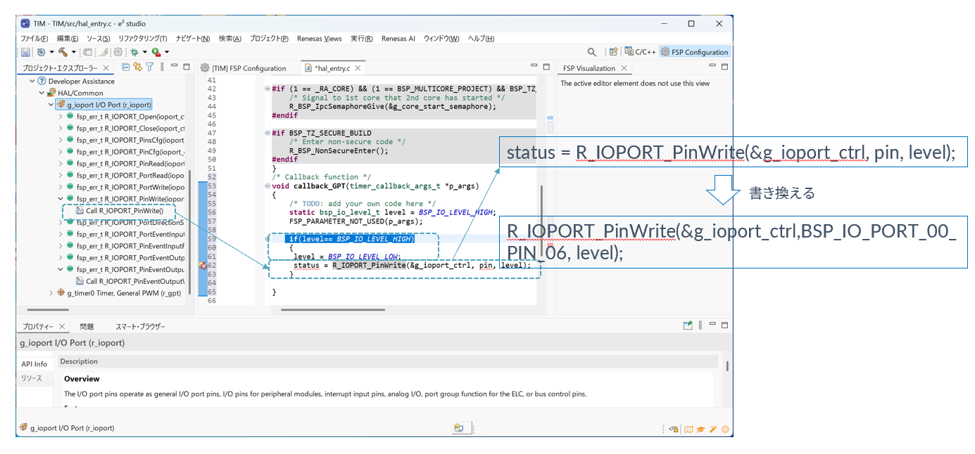
Task: Expand the R_IOPORT_Open function node
Action: [x=60, y=117]
